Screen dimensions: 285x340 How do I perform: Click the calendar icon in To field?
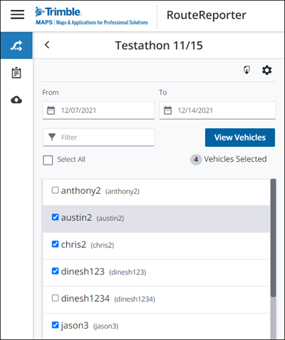coord(167,110)
